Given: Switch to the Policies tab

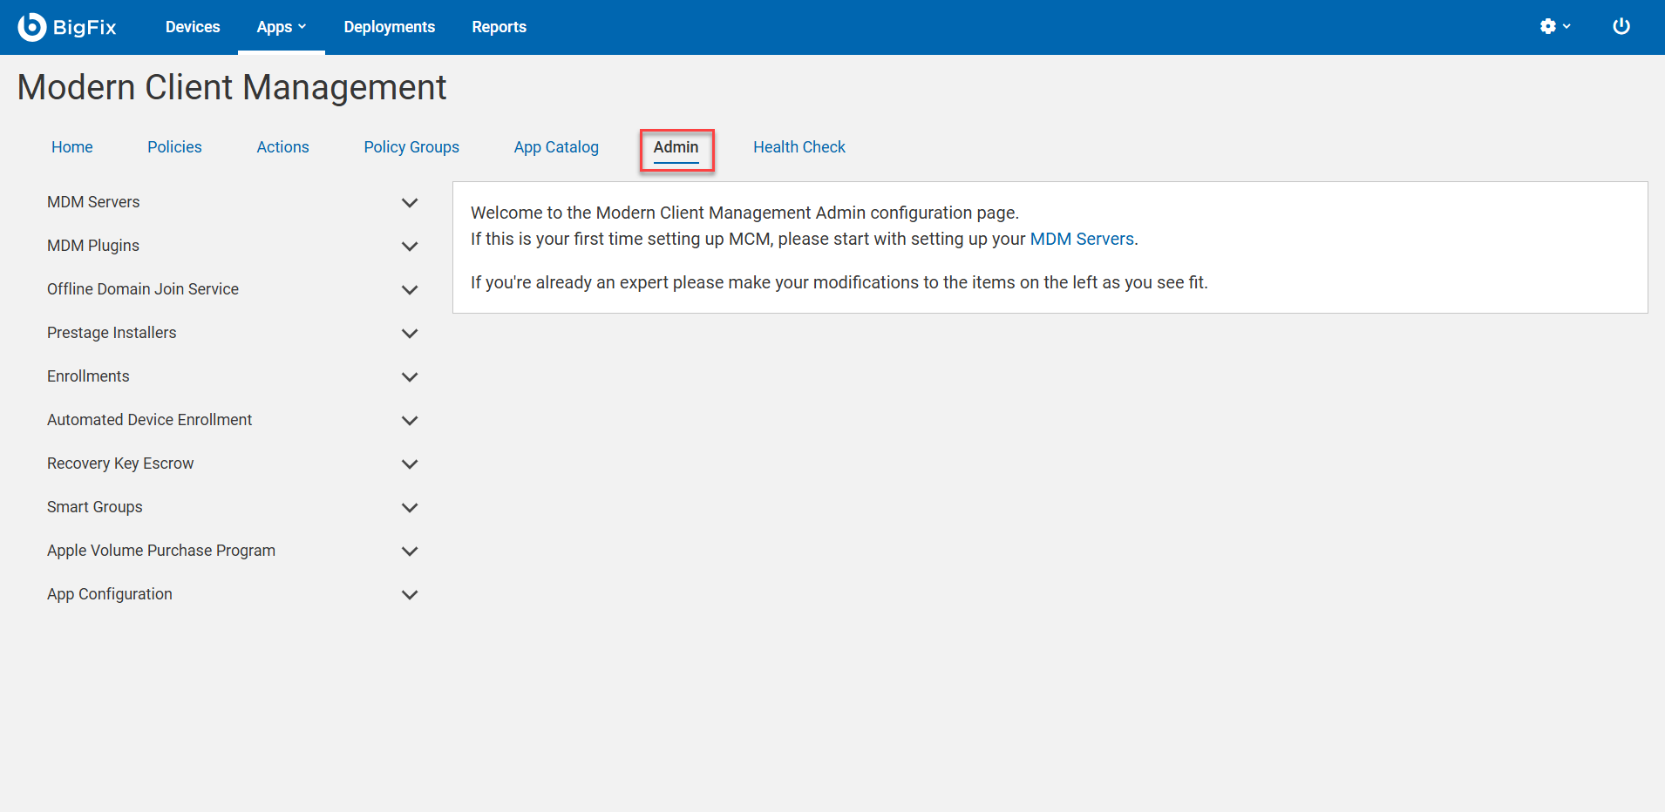Looking at the screenshot, I should point(174,147).
